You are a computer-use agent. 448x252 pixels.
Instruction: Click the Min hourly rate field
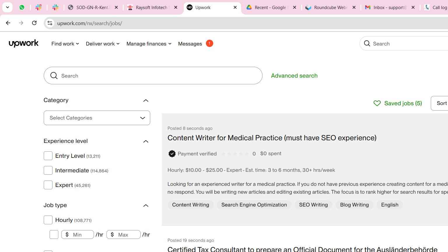tap(78, 235)
